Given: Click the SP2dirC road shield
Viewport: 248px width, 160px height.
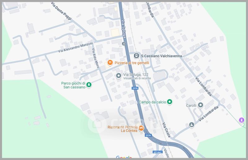Looking at the screenshot, I should pyautogui.click(x=157, y=152).
